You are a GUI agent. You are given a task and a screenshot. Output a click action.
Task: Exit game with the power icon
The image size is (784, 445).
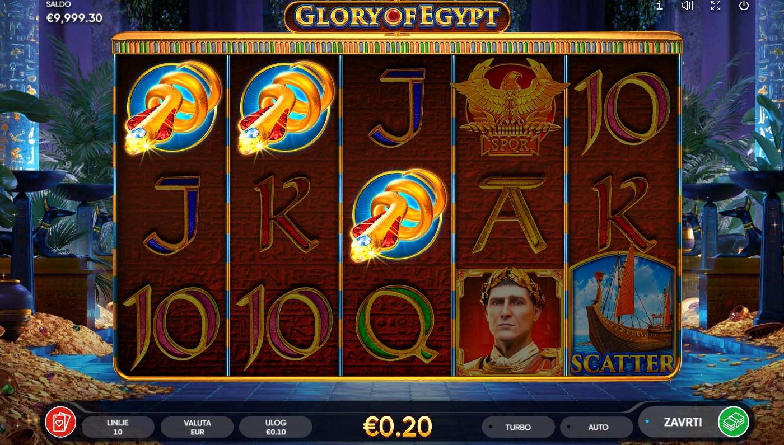tap(744, 6)
